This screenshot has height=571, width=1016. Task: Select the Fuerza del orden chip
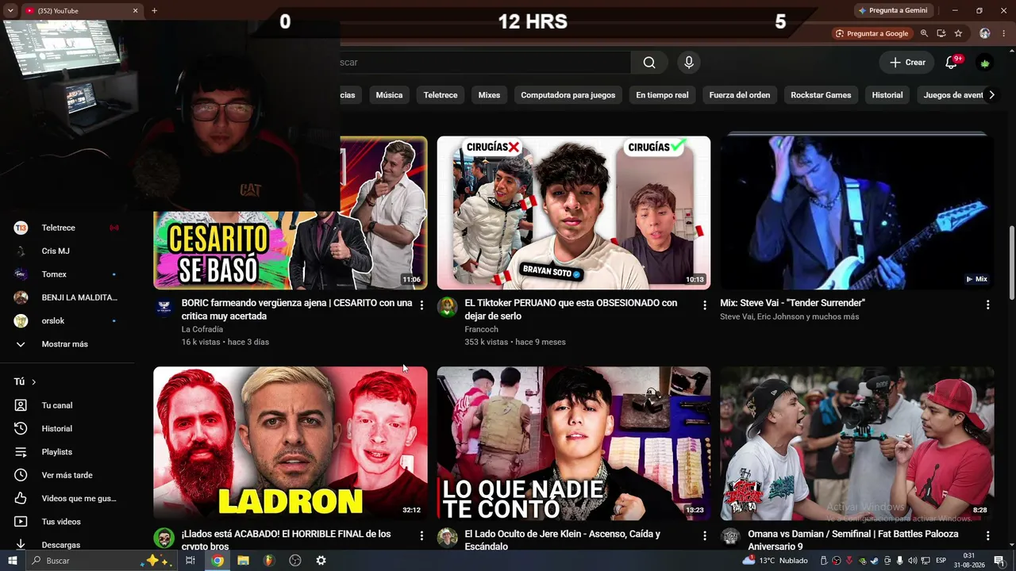tap(740, 95)
